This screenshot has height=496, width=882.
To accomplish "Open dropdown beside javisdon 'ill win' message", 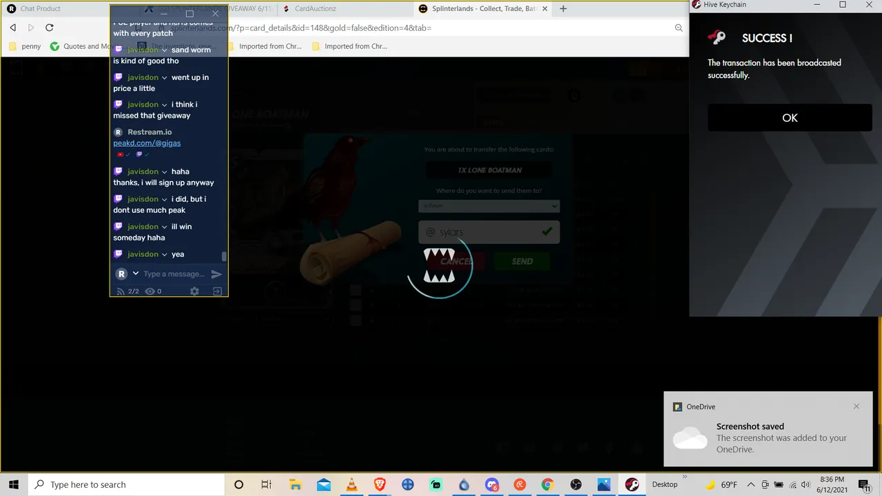I will point(164,227).
